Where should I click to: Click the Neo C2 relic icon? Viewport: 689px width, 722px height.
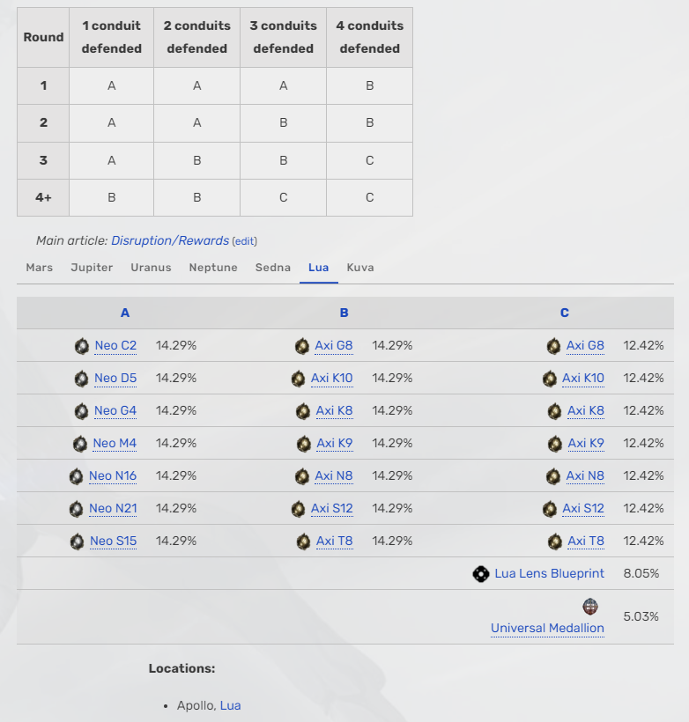pos(82,346)
